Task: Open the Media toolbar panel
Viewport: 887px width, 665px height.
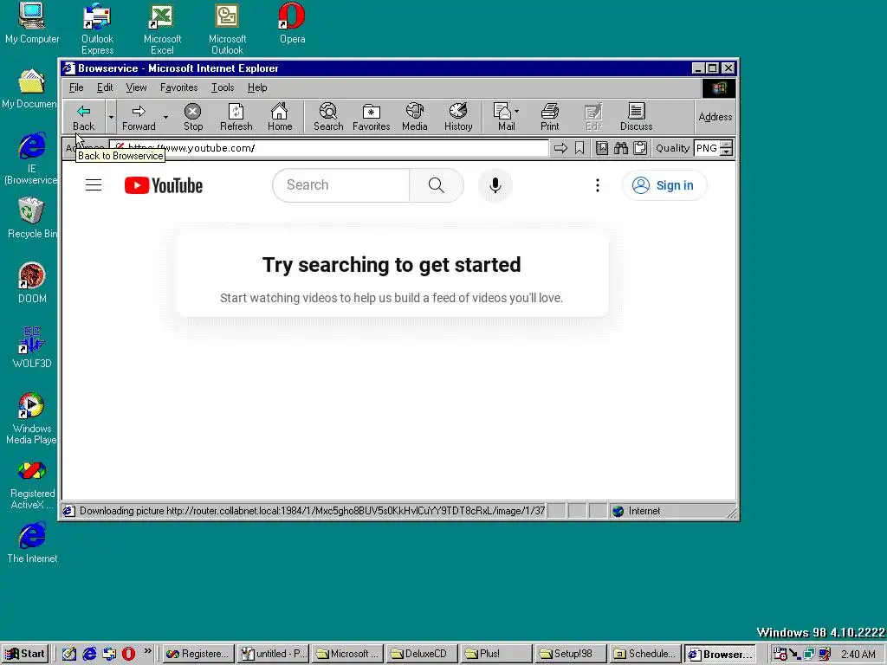Action: tap(415, 117)
